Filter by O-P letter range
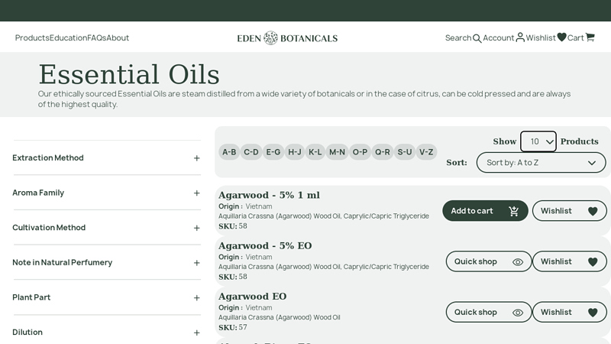Screen dimensions: 611x344 point(360,152)
